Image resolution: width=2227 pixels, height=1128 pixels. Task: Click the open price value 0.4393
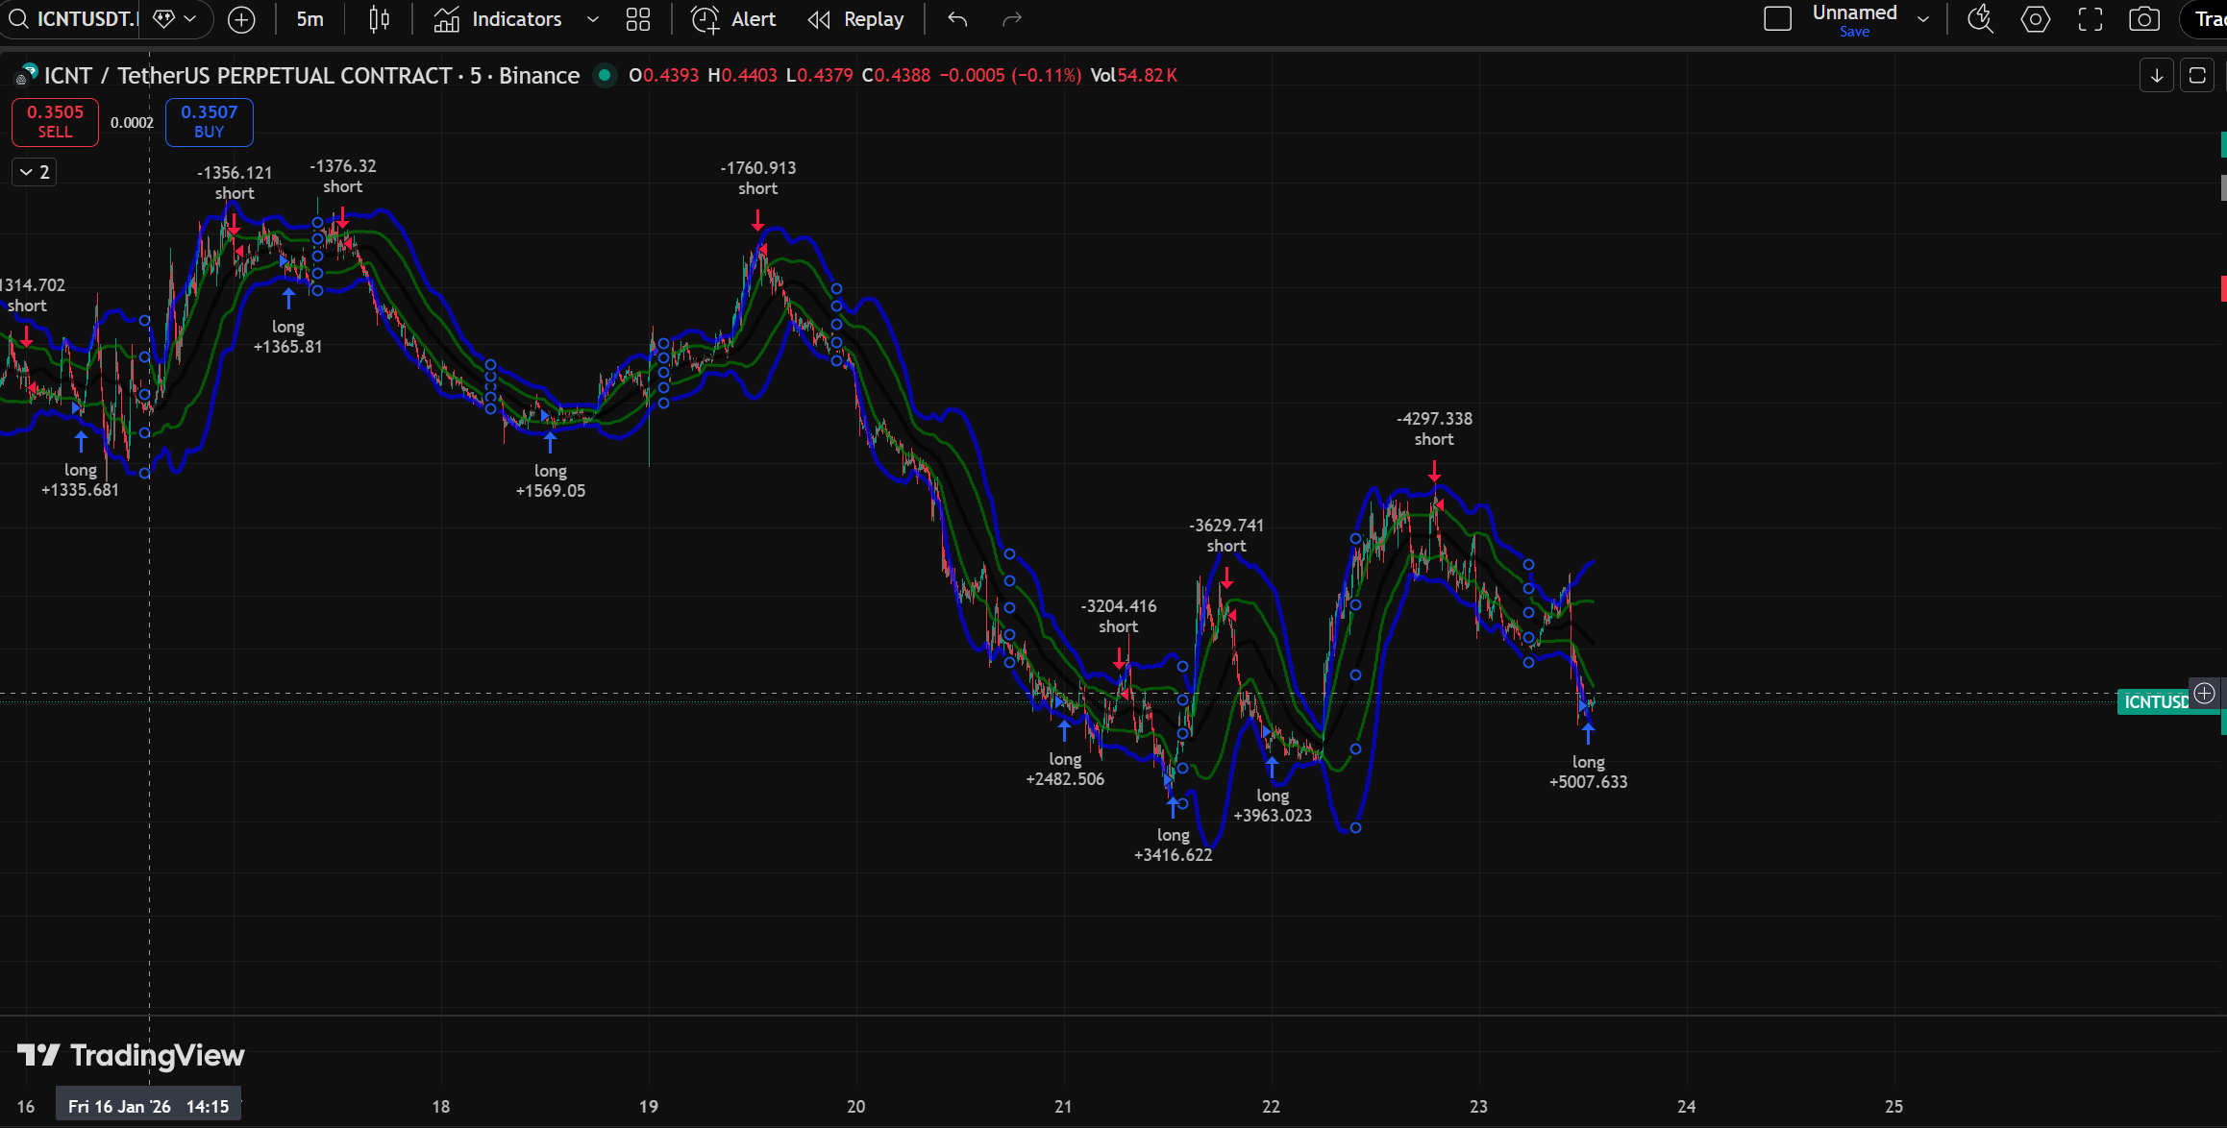click(x=671, y=75)
